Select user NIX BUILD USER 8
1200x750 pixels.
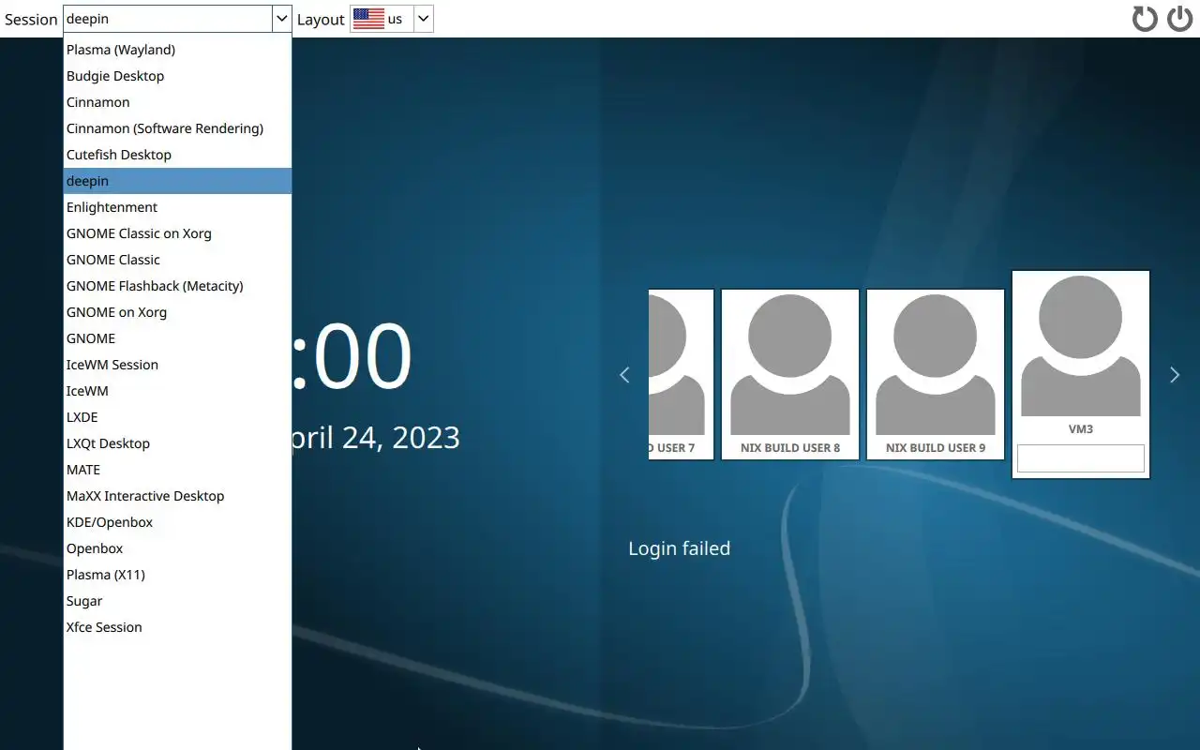[x=790, y=374]
